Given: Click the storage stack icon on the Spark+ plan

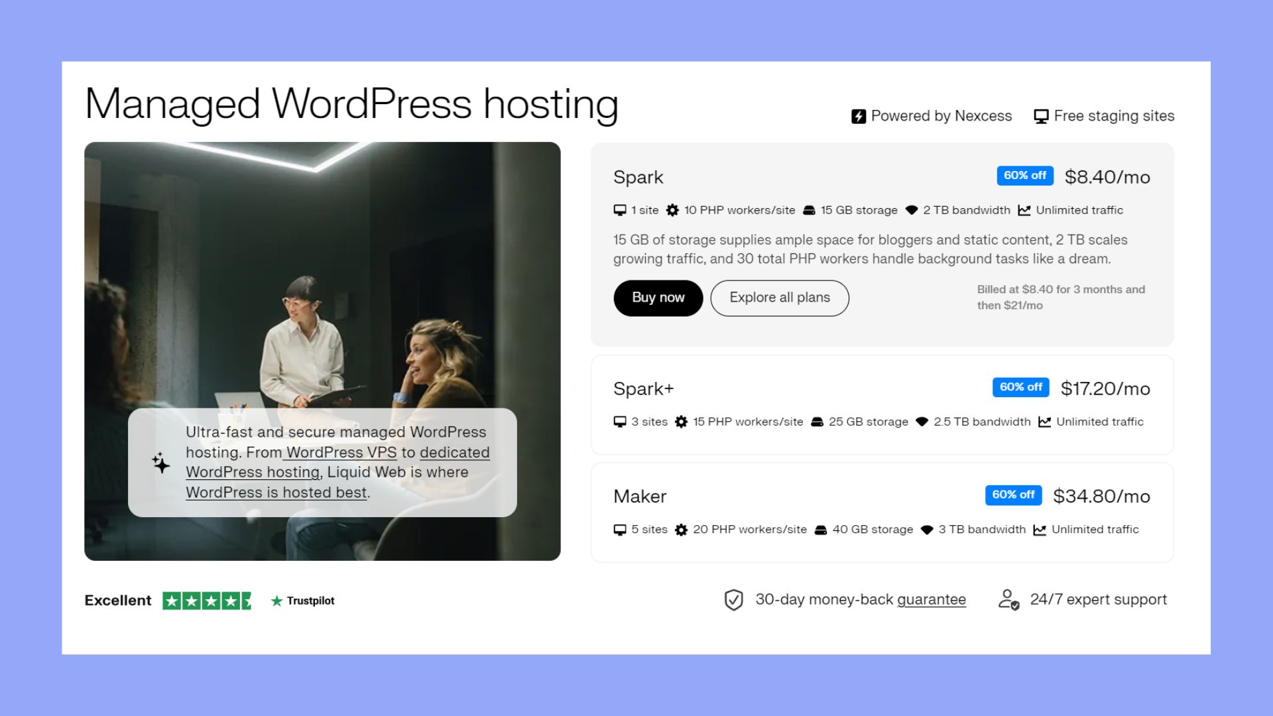Looking at the screenshot, I should tap(816, 421).
